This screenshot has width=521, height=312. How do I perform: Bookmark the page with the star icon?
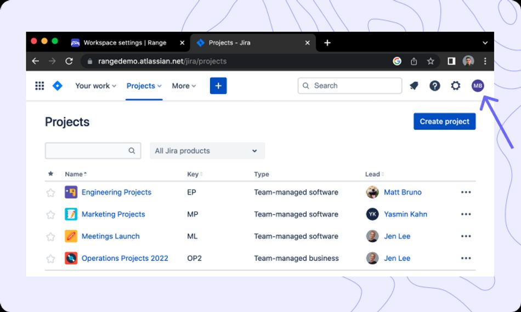point(431,61)
